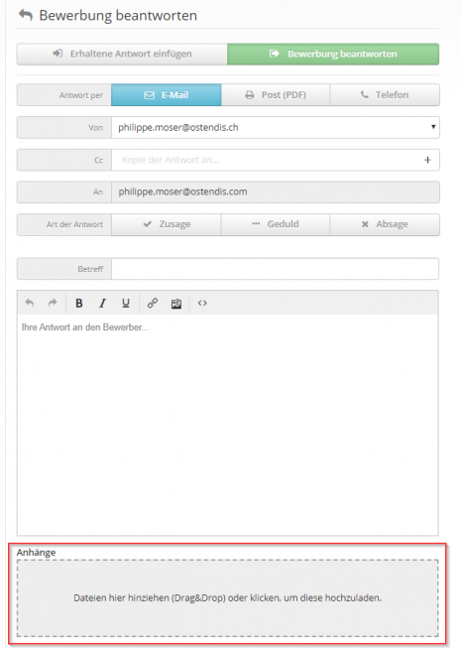The height and width of the screenshot is (648, 461).
Task: Mark answer type as Absage
Action: click(385, 224)
